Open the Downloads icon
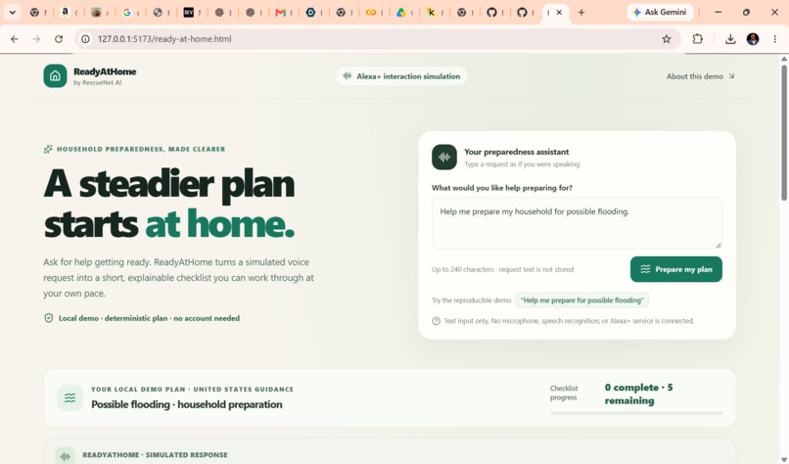This screenshot has height=464, width=789. pyautogui.click(x=730, y=39)
